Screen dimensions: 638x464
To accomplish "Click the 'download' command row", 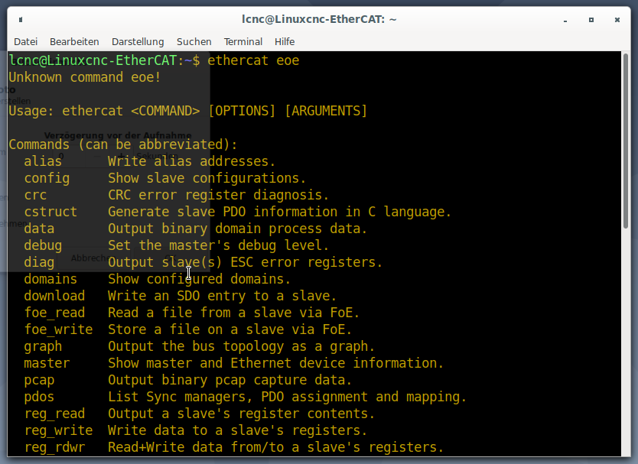I will [x=181, y=296].
